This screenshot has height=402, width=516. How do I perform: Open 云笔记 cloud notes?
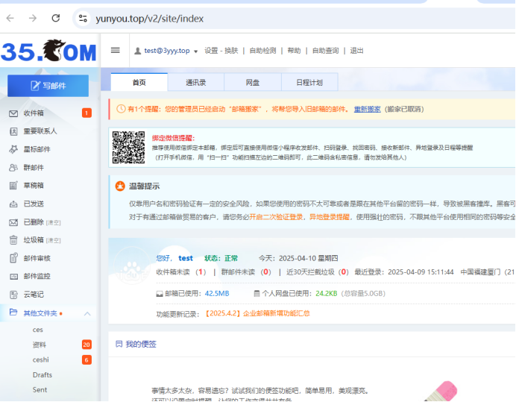34,295
